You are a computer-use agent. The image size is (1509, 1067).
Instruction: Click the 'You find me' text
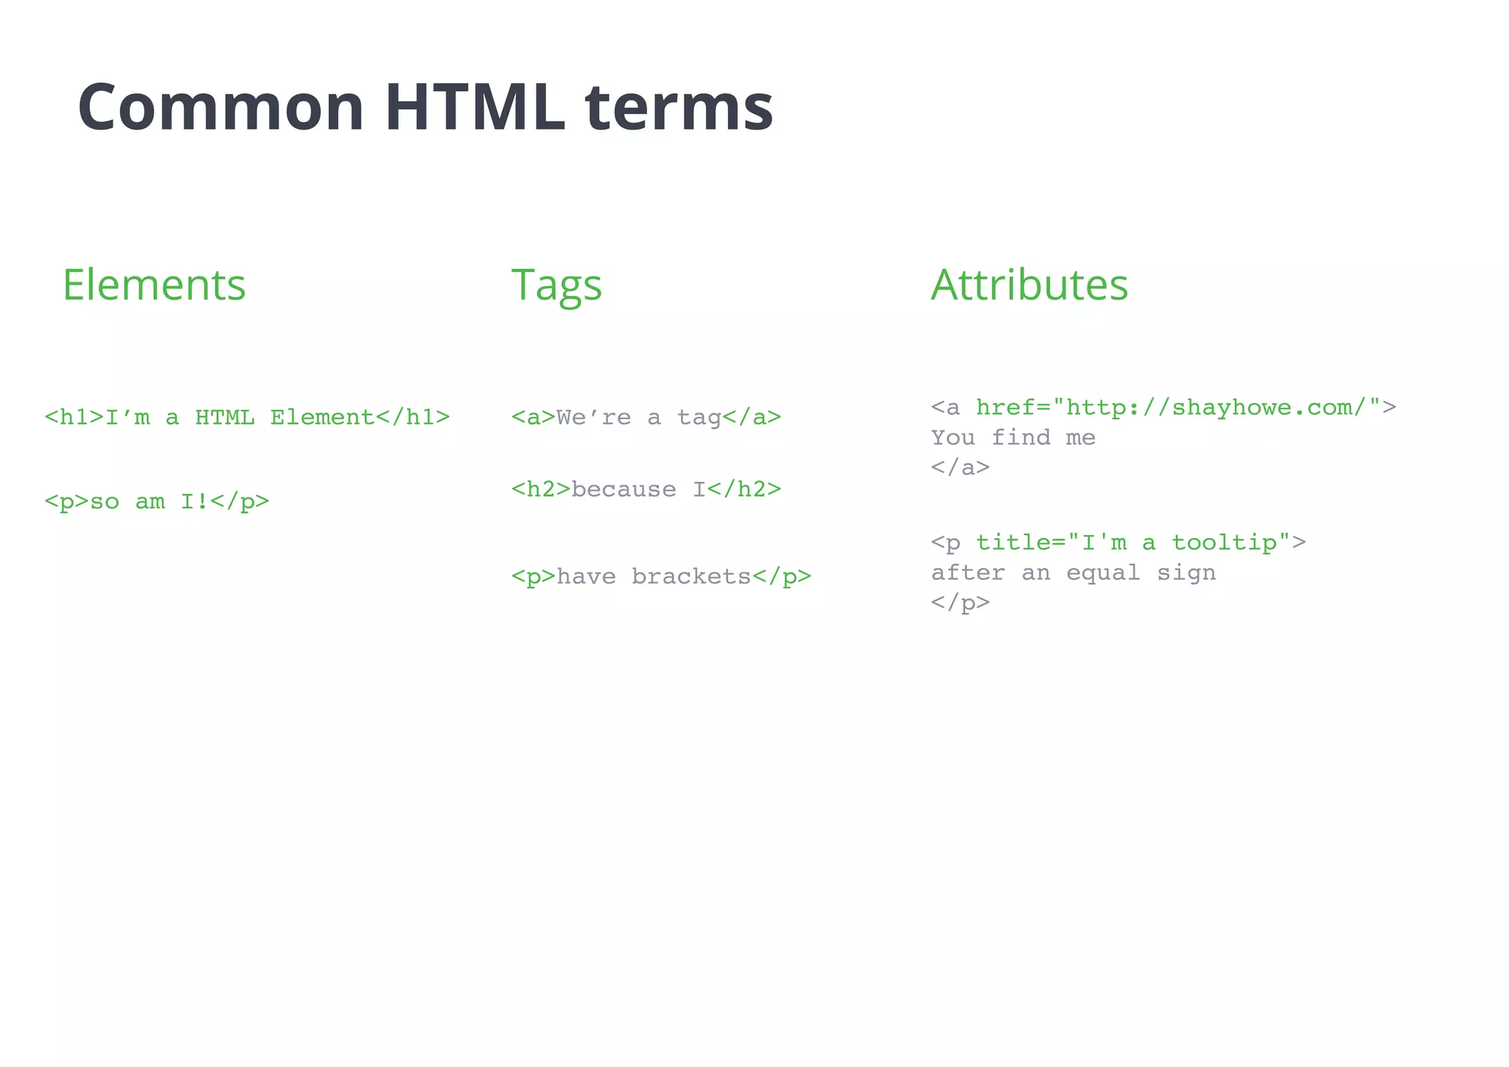[x=1013, y=438]
